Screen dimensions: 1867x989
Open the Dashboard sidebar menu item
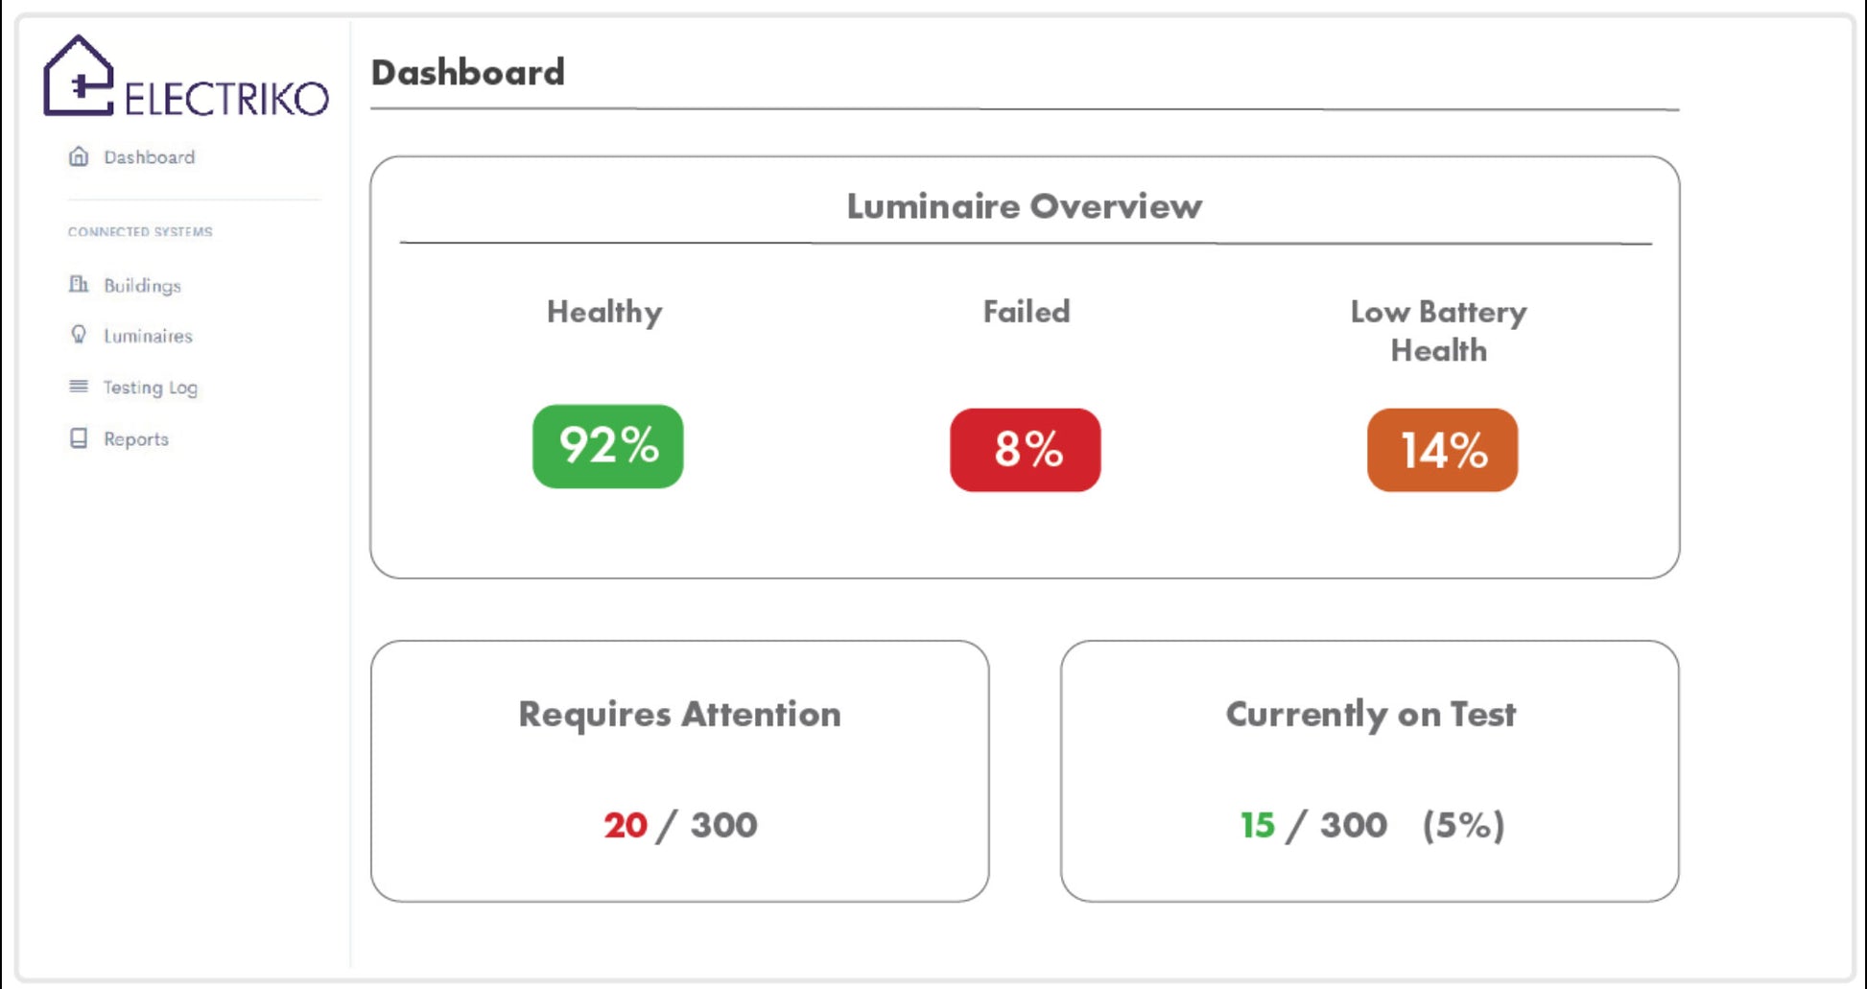point(149,157)
